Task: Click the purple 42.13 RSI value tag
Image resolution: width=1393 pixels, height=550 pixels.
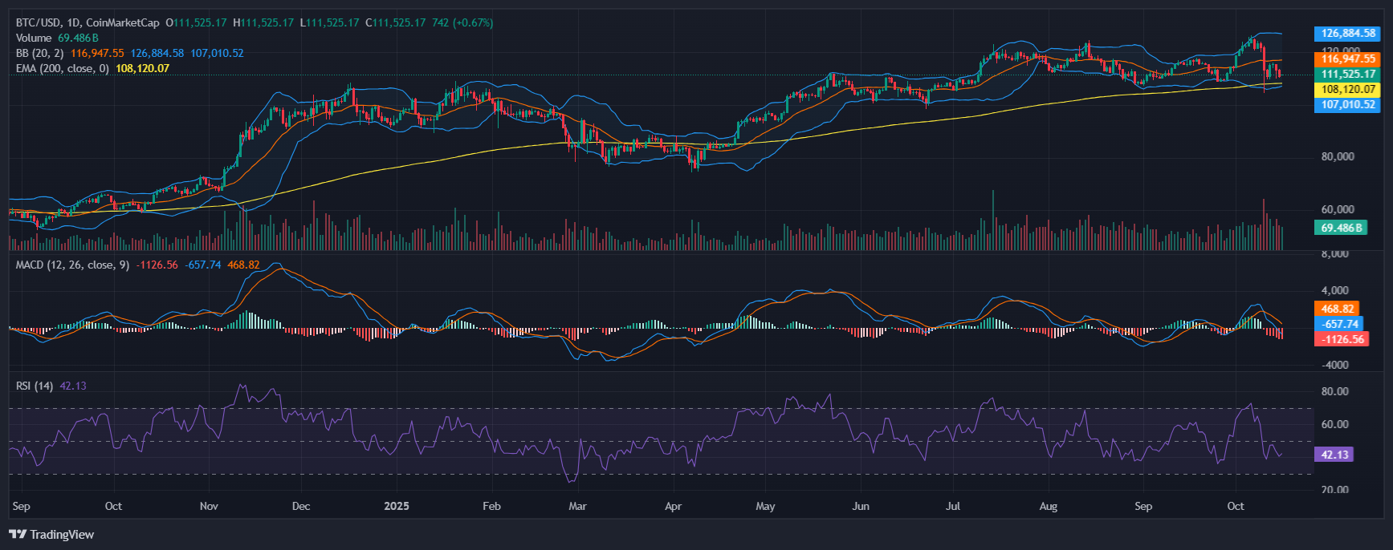Action: pos(1334,455)
